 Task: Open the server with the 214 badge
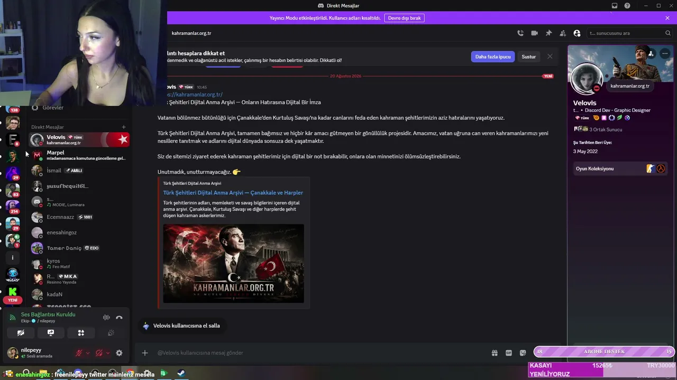click(x=13, y=206)
